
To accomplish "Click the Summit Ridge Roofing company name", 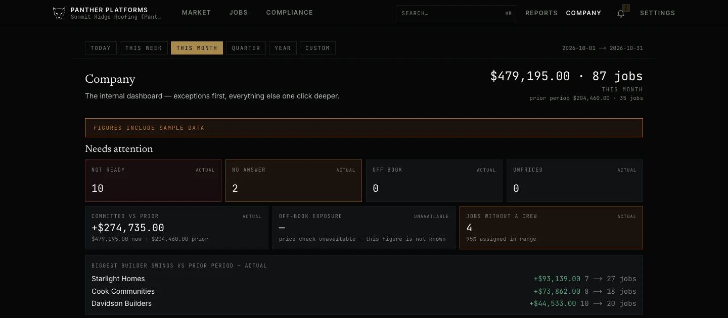I will 116,17.
